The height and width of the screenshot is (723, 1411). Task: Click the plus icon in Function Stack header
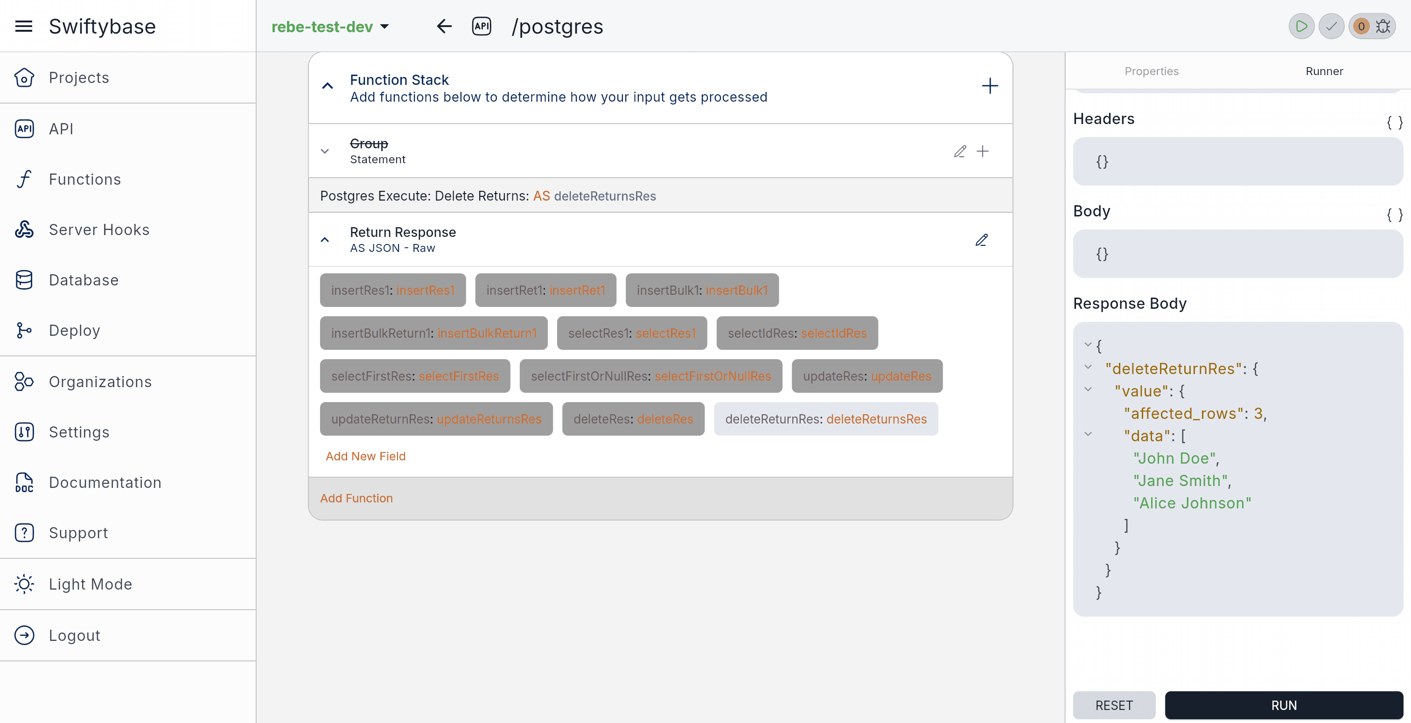click(990, 86)
